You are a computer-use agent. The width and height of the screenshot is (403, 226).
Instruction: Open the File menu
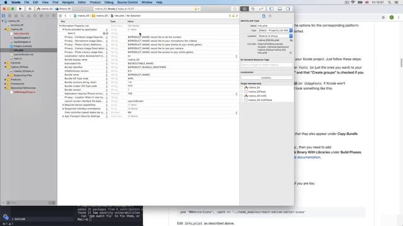26,3
